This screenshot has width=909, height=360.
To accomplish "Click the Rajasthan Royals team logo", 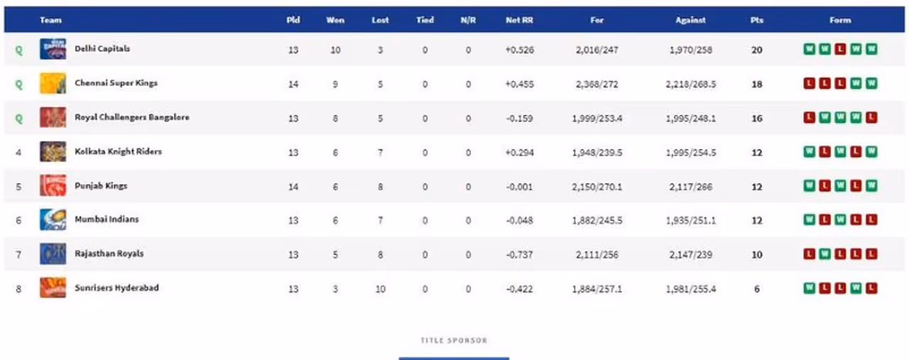I will pos(53,254).
